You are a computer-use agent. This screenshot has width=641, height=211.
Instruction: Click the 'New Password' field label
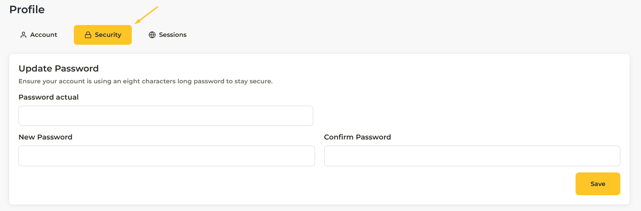coord(45,137)
